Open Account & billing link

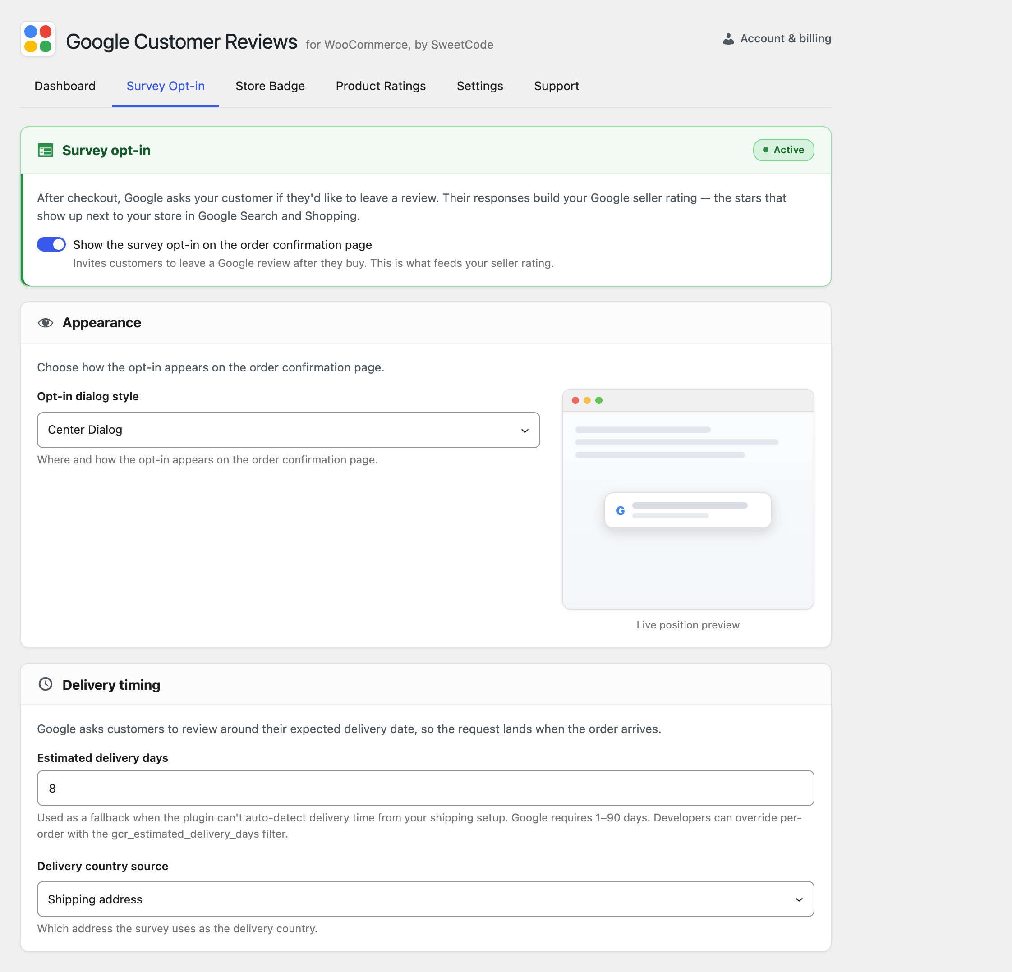point(777,39)
